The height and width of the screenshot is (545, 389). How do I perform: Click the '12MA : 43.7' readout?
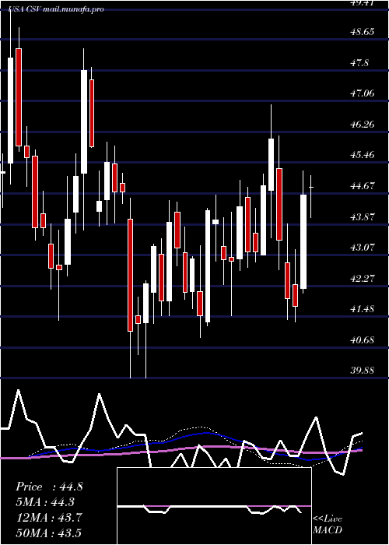[49, 518]
